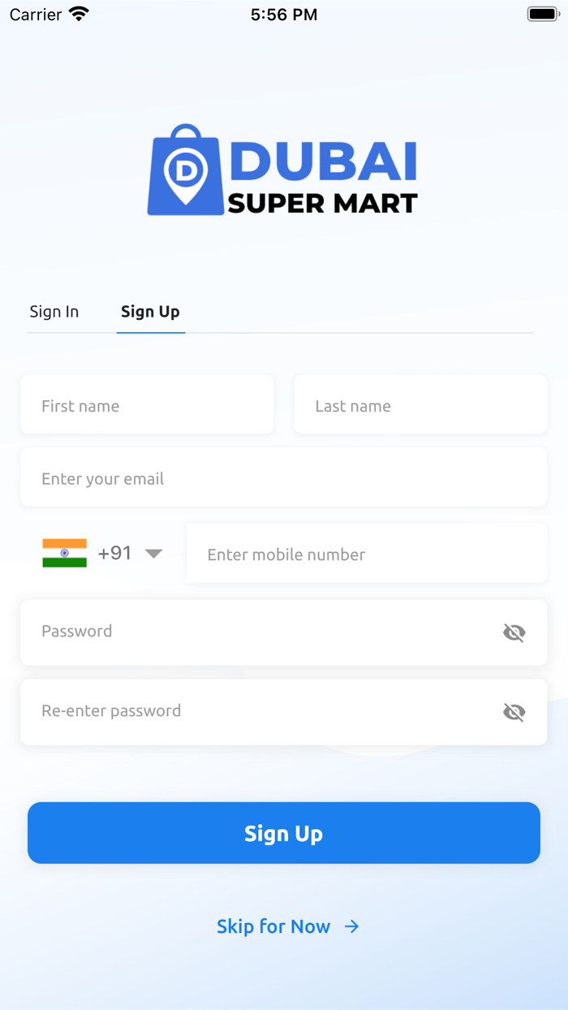Open the country code dropdown arrow

click(x=153, y=554)
